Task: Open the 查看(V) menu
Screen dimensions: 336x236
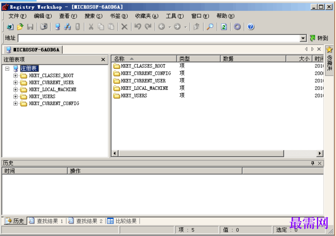Action: [68, 16]
